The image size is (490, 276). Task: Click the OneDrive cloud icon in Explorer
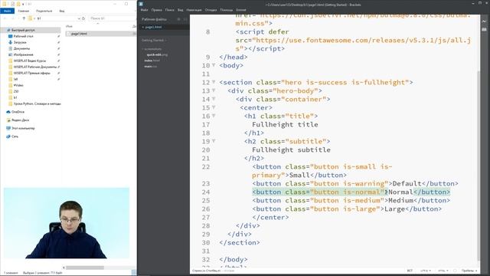[x=8, y=112]
